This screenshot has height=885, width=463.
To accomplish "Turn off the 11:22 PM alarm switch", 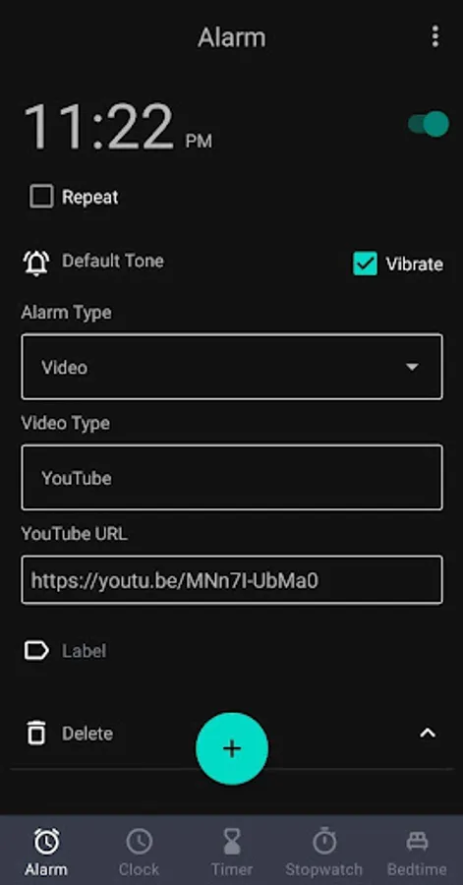I will [429, 124].
